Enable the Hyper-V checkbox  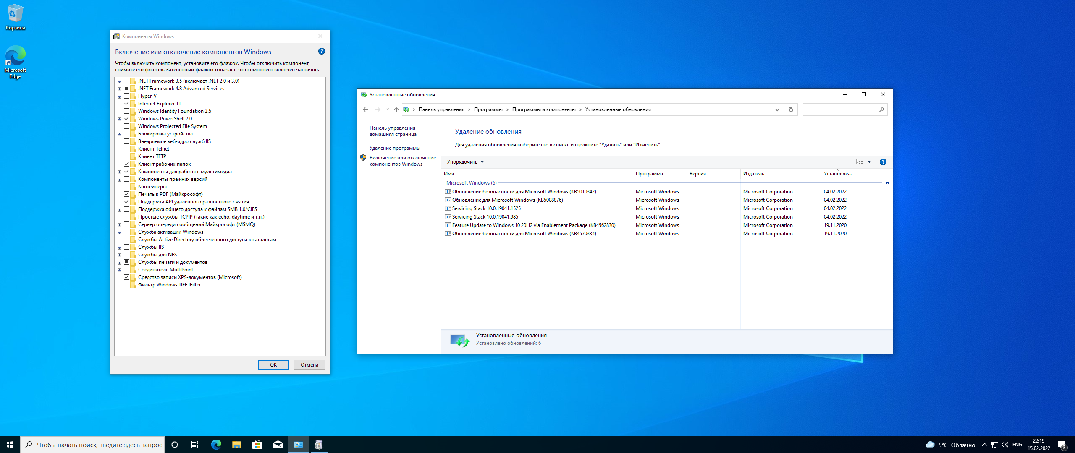pos(126,96)
